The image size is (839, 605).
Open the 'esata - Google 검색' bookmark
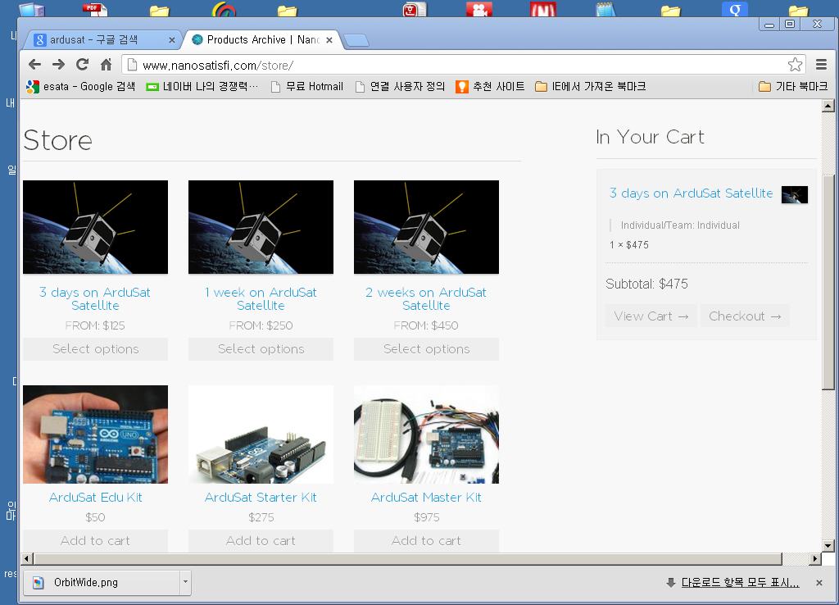(x=81, y=87)
